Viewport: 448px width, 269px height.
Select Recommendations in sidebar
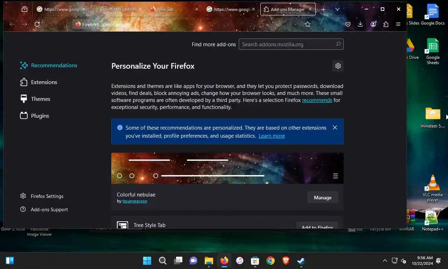(49, 65)
